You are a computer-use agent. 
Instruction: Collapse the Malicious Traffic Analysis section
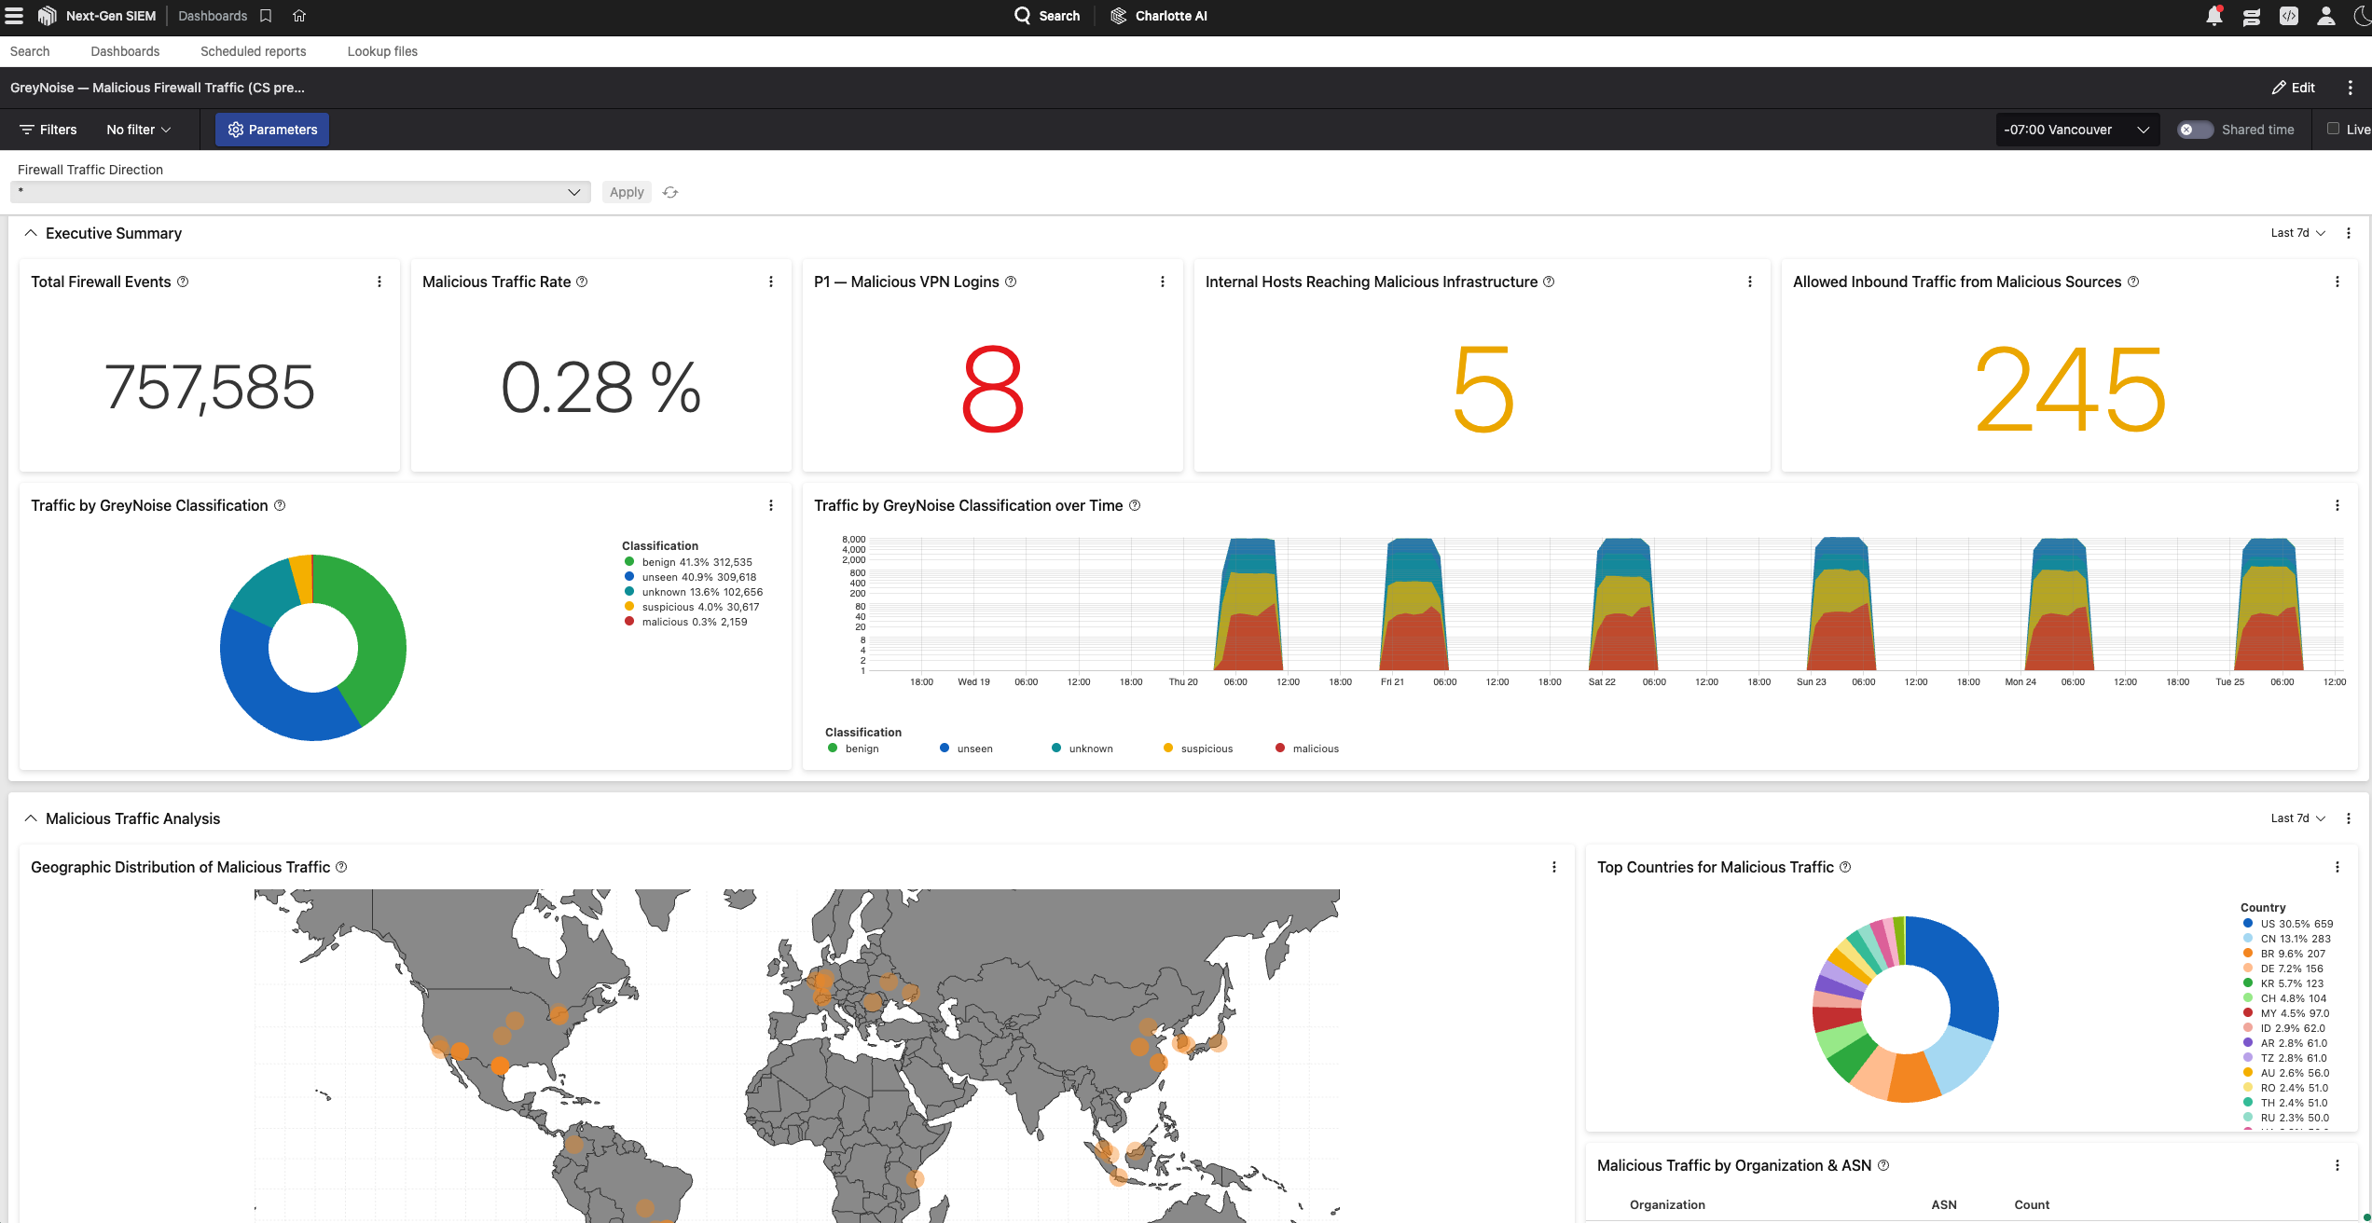[31, 818]
